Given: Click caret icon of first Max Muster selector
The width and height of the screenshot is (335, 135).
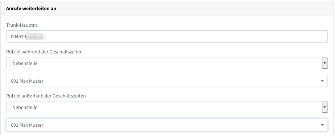Looking at the screenshot, I should pos(322,81).
